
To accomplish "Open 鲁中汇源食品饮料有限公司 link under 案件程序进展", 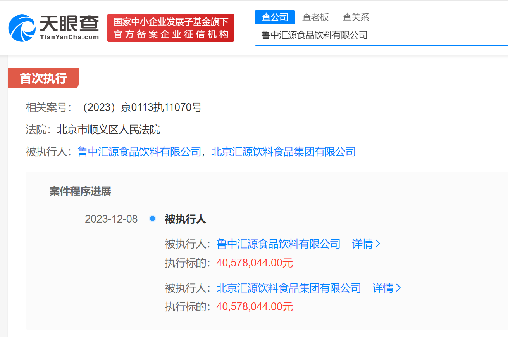I will (x=278, y=244).
